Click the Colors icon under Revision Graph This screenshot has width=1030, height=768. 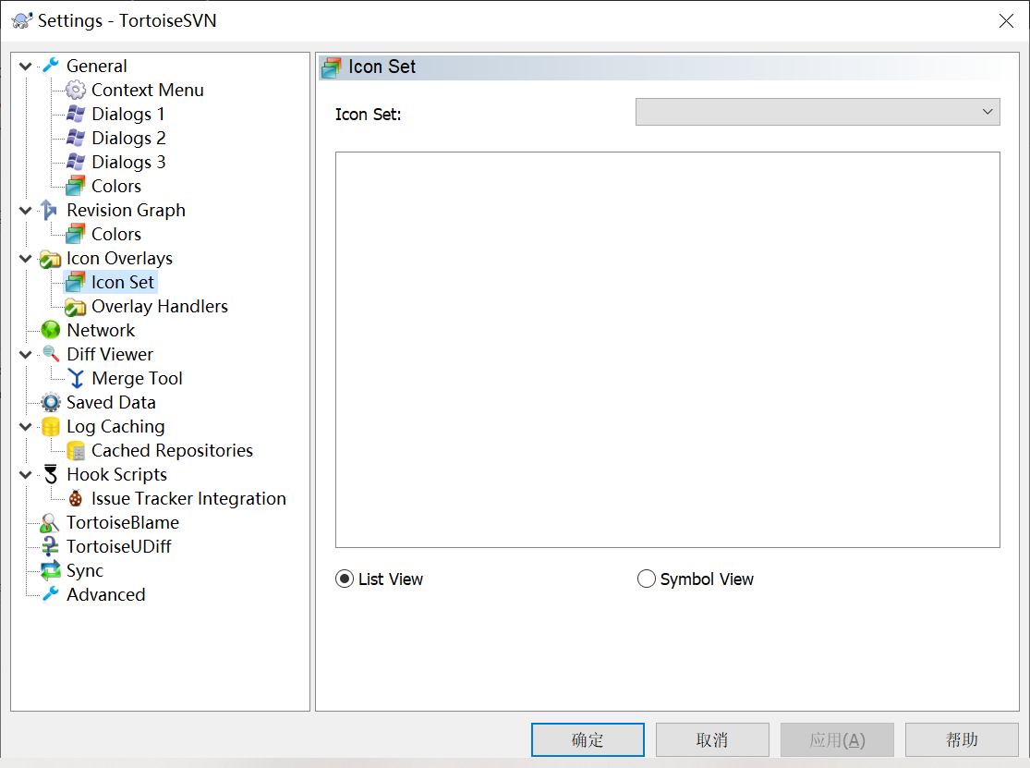coord(76,234)
